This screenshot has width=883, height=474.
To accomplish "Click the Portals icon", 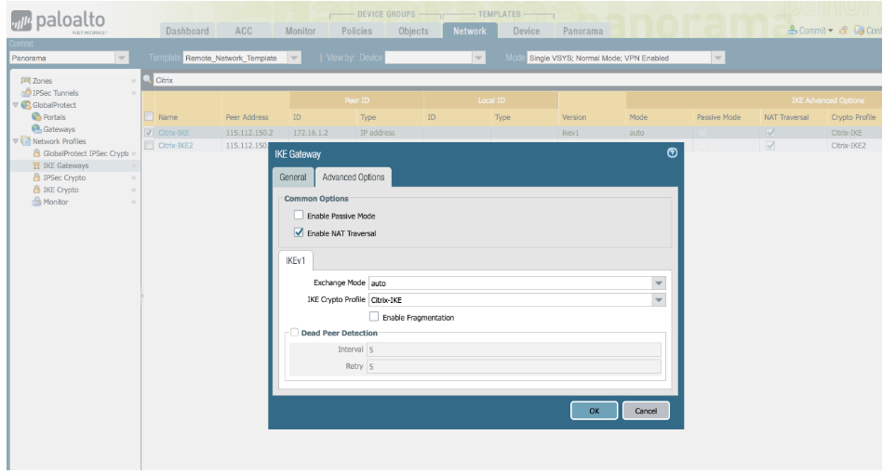I will (x=36, y=117).
